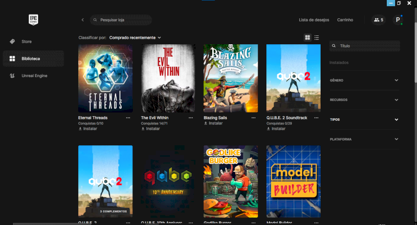Switch to list view
This screenshot has height=225, width=417.
coord(316,37)
